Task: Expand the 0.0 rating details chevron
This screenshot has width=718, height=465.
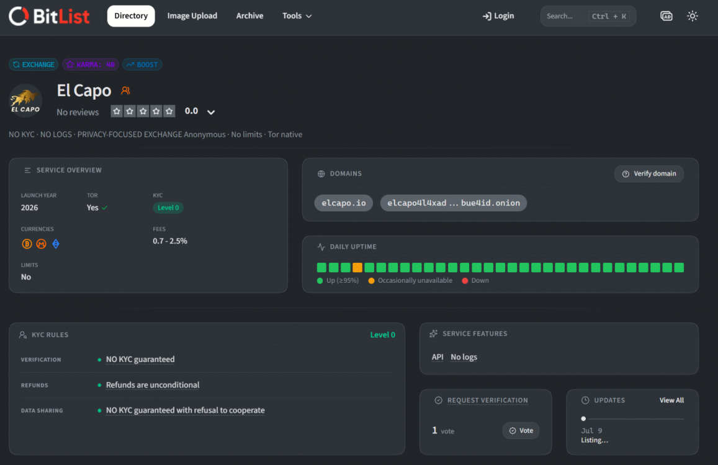Action: (x=210, y=112)
